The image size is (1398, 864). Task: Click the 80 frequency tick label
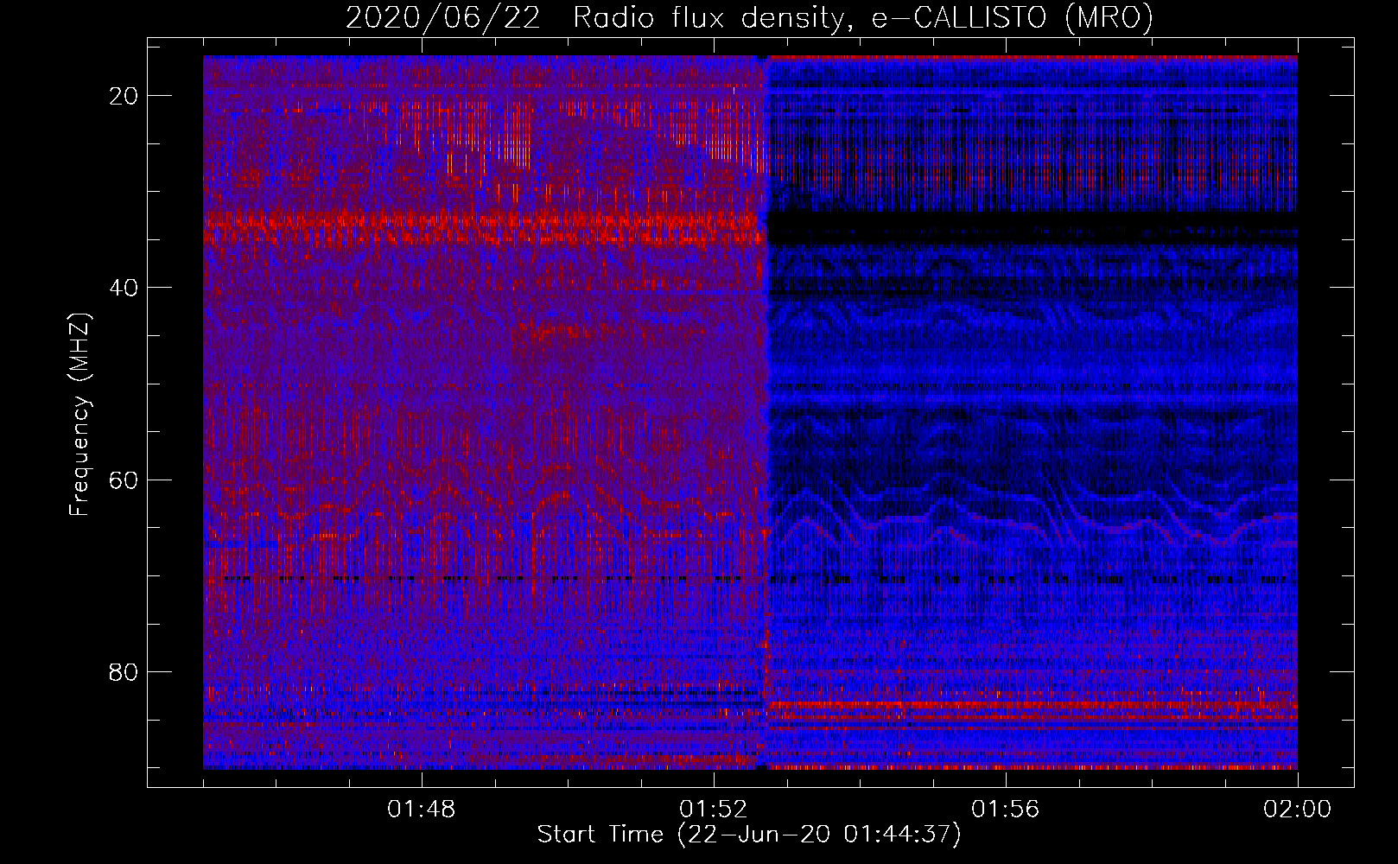124,672
